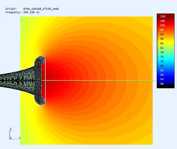
Task: Click the meshed horn mouth rim
Action: pyautogui.click(x=38, y=80)
